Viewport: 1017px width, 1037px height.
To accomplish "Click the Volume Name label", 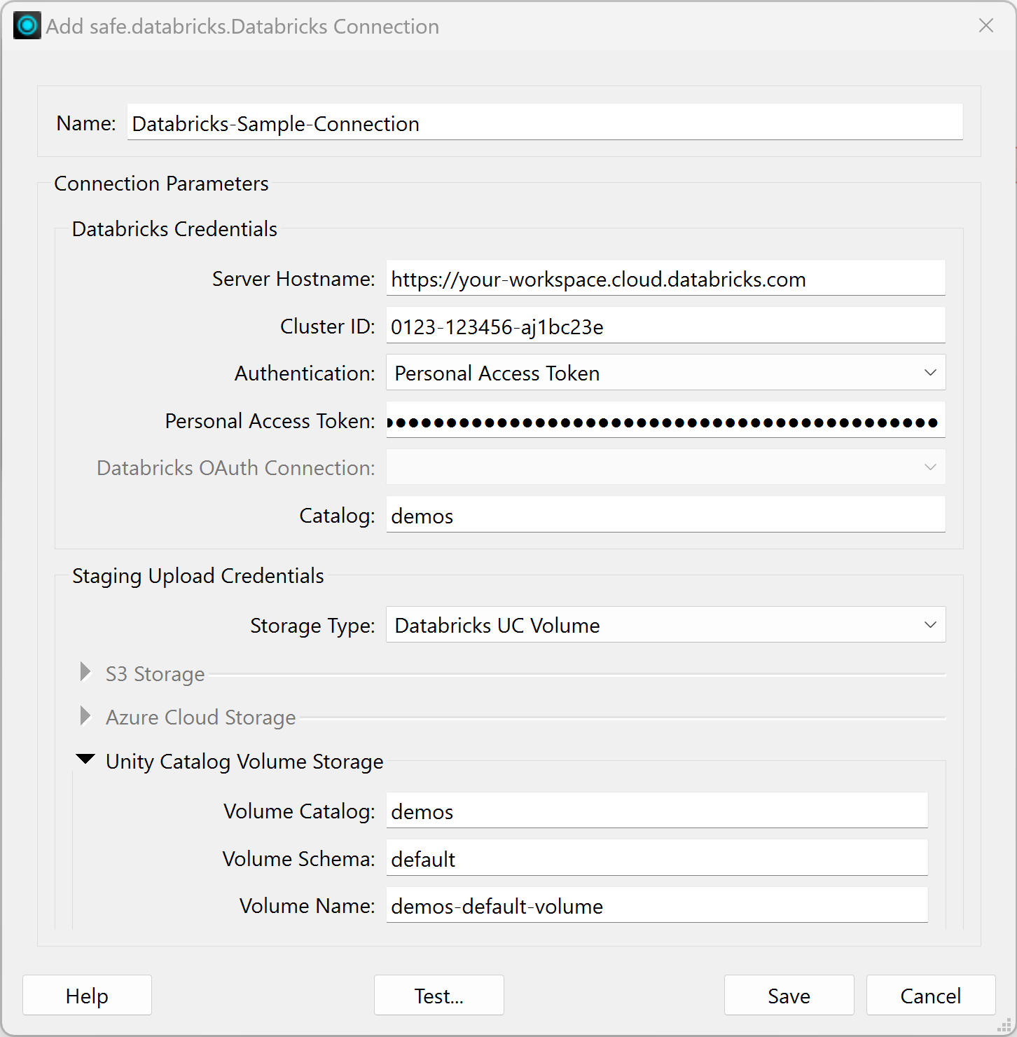I will coord(307,906).
